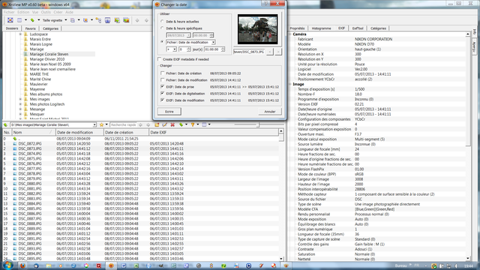This screenshot has height=270, width=480.
Task: Select the 'Fichier: Date de modification' radio button
Action: coord(162,42)
